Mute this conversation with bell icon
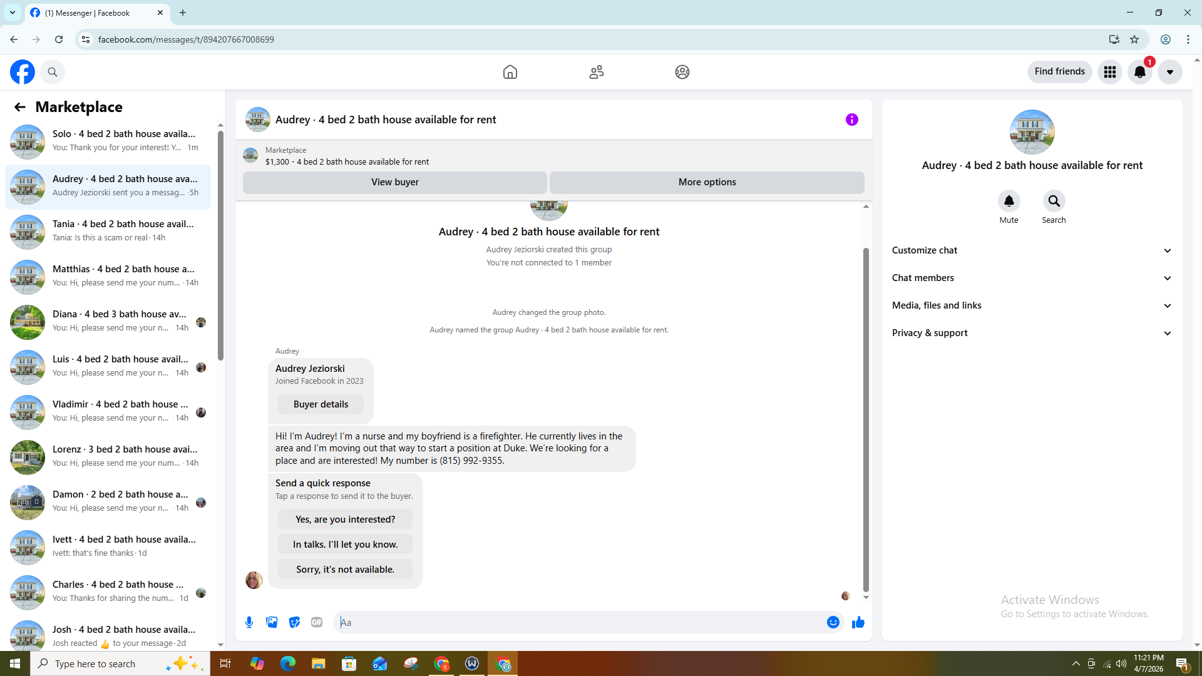 point(1009,202)
